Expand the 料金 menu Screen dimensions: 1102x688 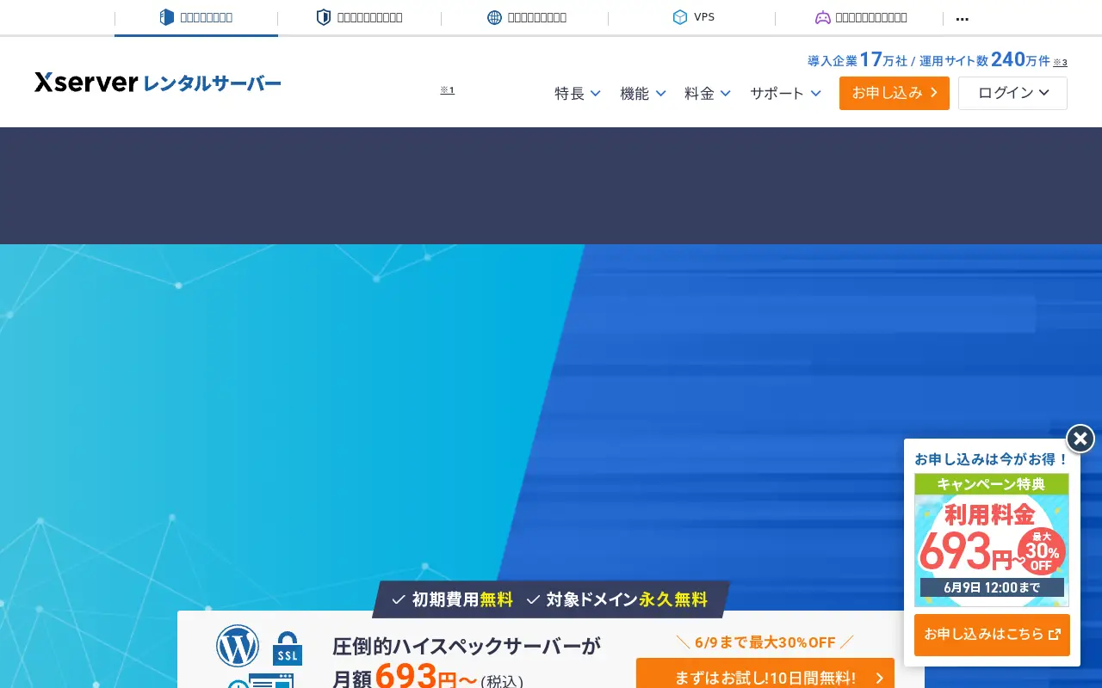click(x=708, y=93)
